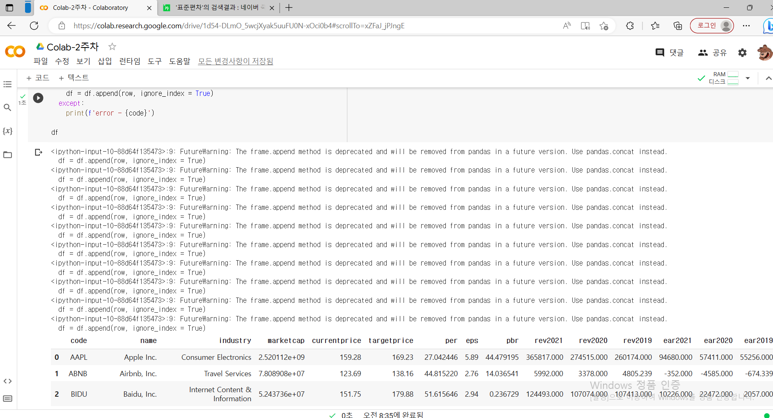Expand the RAM/disk runtime dropdown arrow
773x418 pixels.
click(x=748, y=78)
